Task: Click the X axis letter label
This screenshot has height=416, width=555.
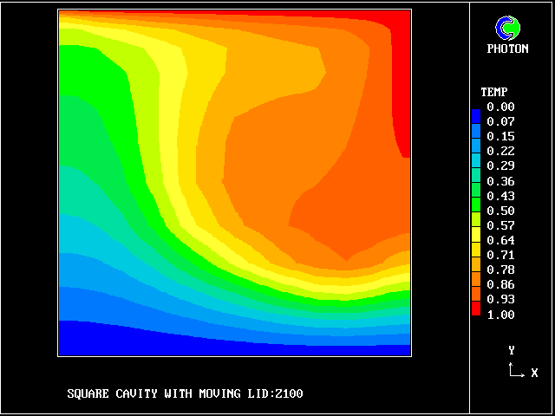Action: click(x=534, y=373)
